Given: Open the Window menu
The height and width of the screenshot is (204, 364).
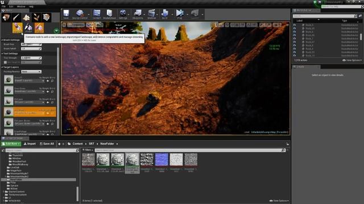Looking at the screenshot, I should tap(21, 6).
